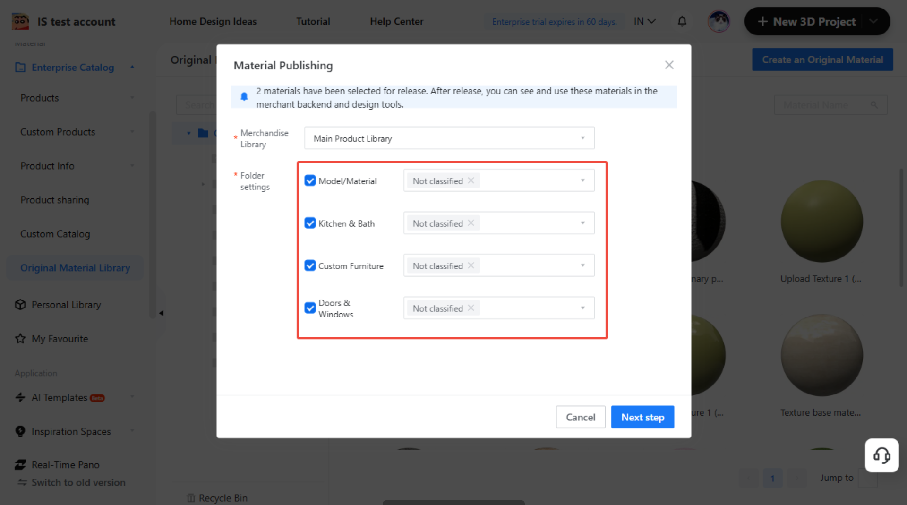Click the notification bell icon

coord(682,21)
